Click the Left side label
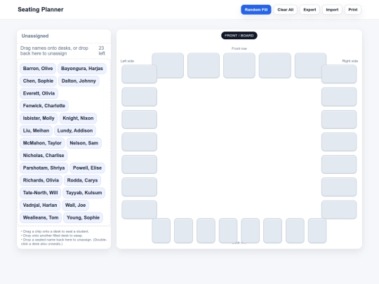 tap(127, 61)
